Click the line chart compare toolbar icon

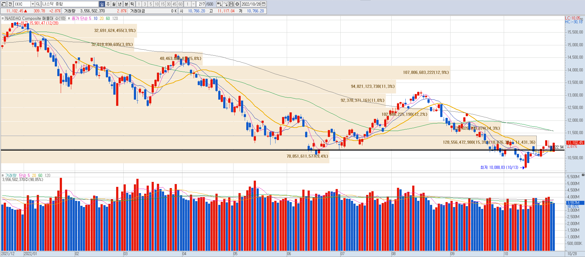225,4
